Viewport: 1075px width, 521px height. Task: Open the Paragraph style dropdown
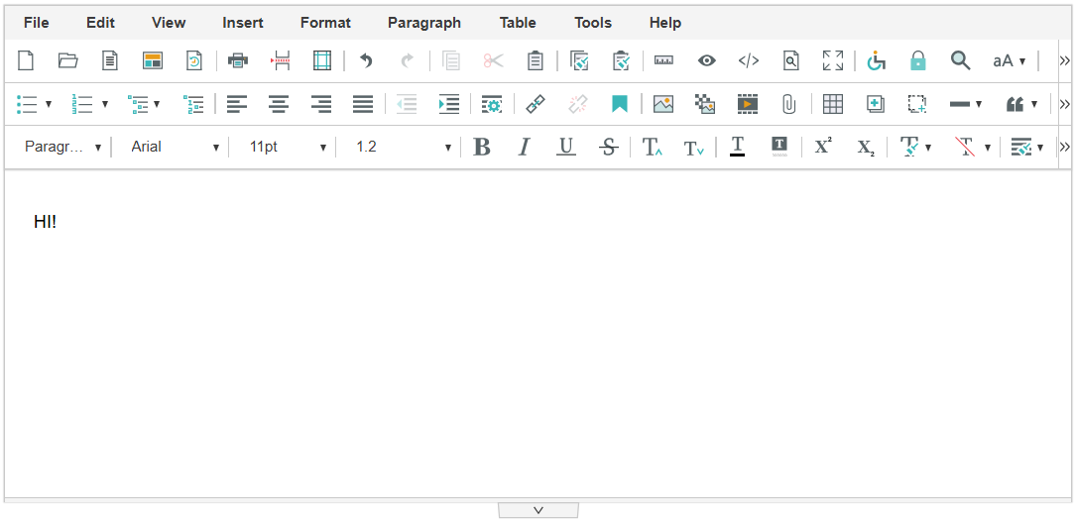pos(63,147)
